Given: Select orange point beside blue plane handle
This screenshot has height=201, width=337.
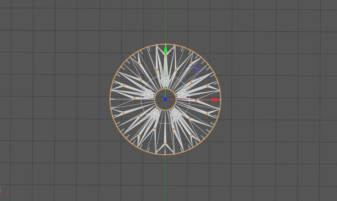Looking at the screenshot, I should coord(191,64).
